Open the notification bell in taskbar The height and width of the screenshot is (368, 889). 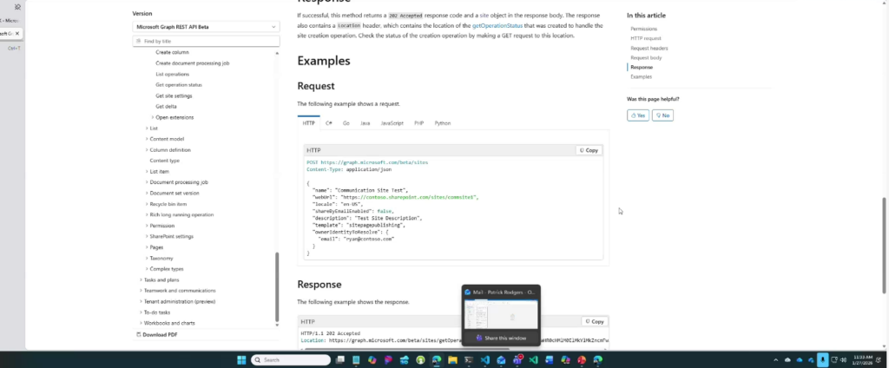[879, 360]
